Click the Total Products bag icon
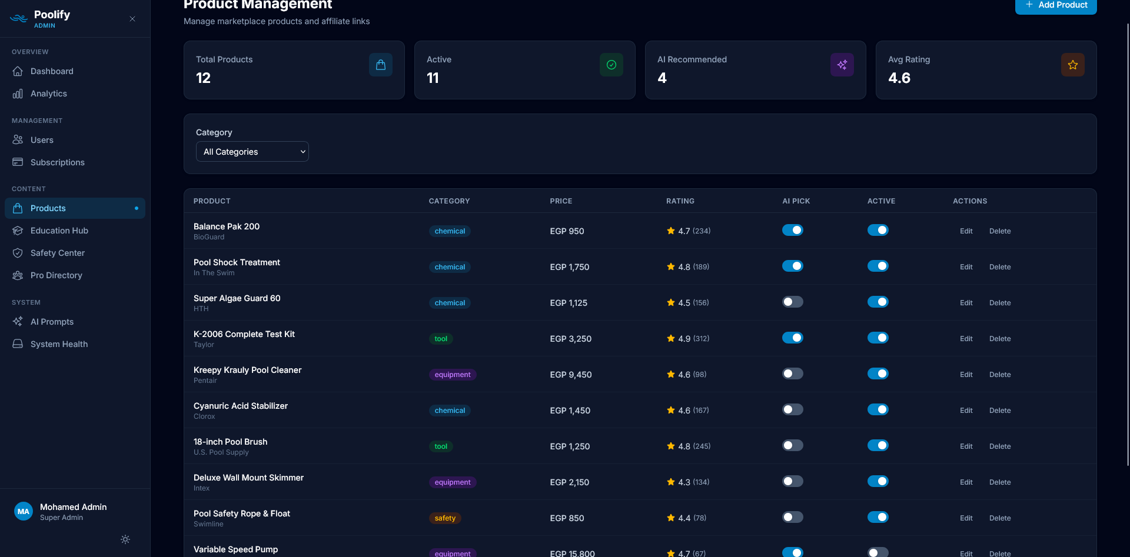The image size is (1130, 557). (x=381, y=65)
